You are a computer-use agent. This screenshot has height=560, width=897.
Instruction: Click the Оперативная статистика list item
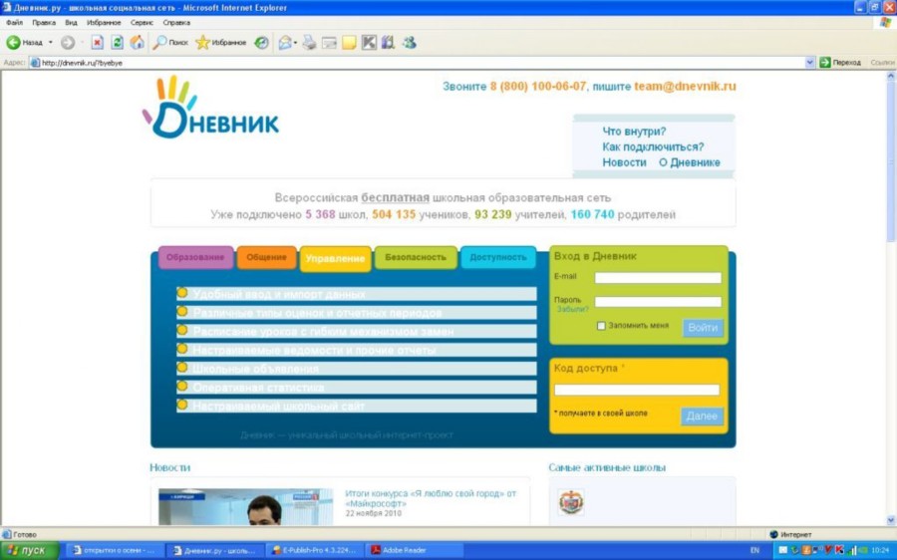click(x=357, y=388)
